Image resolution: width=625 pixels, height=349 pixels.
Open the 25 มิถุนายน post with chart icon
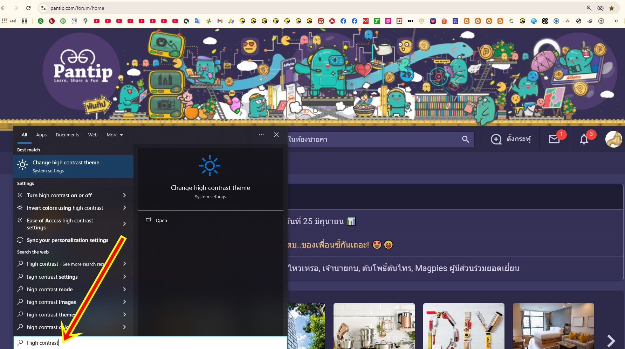(x=321, y=221)
